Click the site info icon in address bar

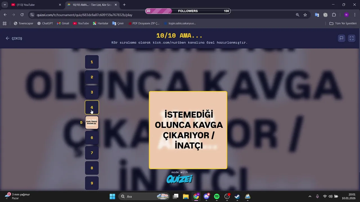32,15
